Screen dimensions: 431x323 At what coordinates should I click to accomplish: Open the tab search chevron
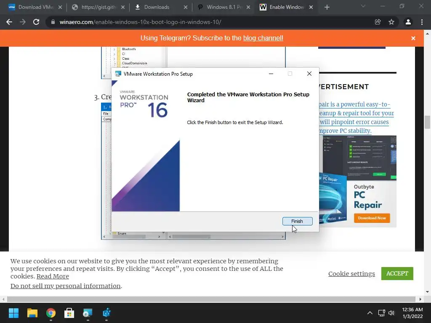click(363, 6)
